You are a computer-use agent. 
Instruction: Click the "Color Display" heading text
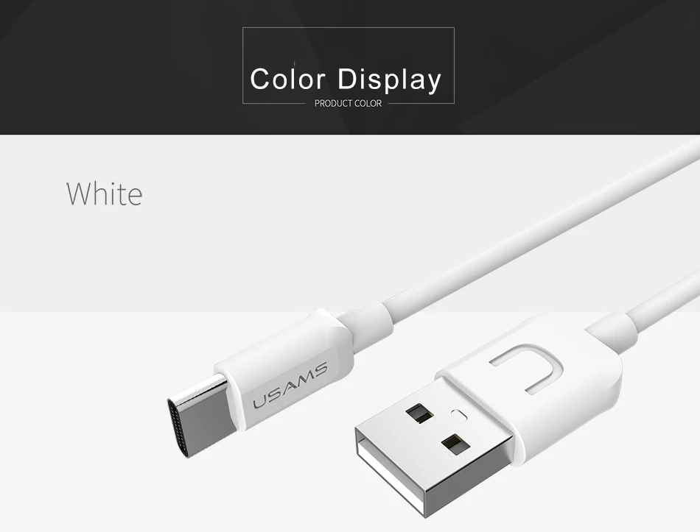[346, 79]
